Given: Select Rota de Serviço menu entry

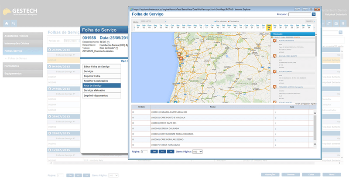Looking at the screenshot, I should (x=101, y=86).
